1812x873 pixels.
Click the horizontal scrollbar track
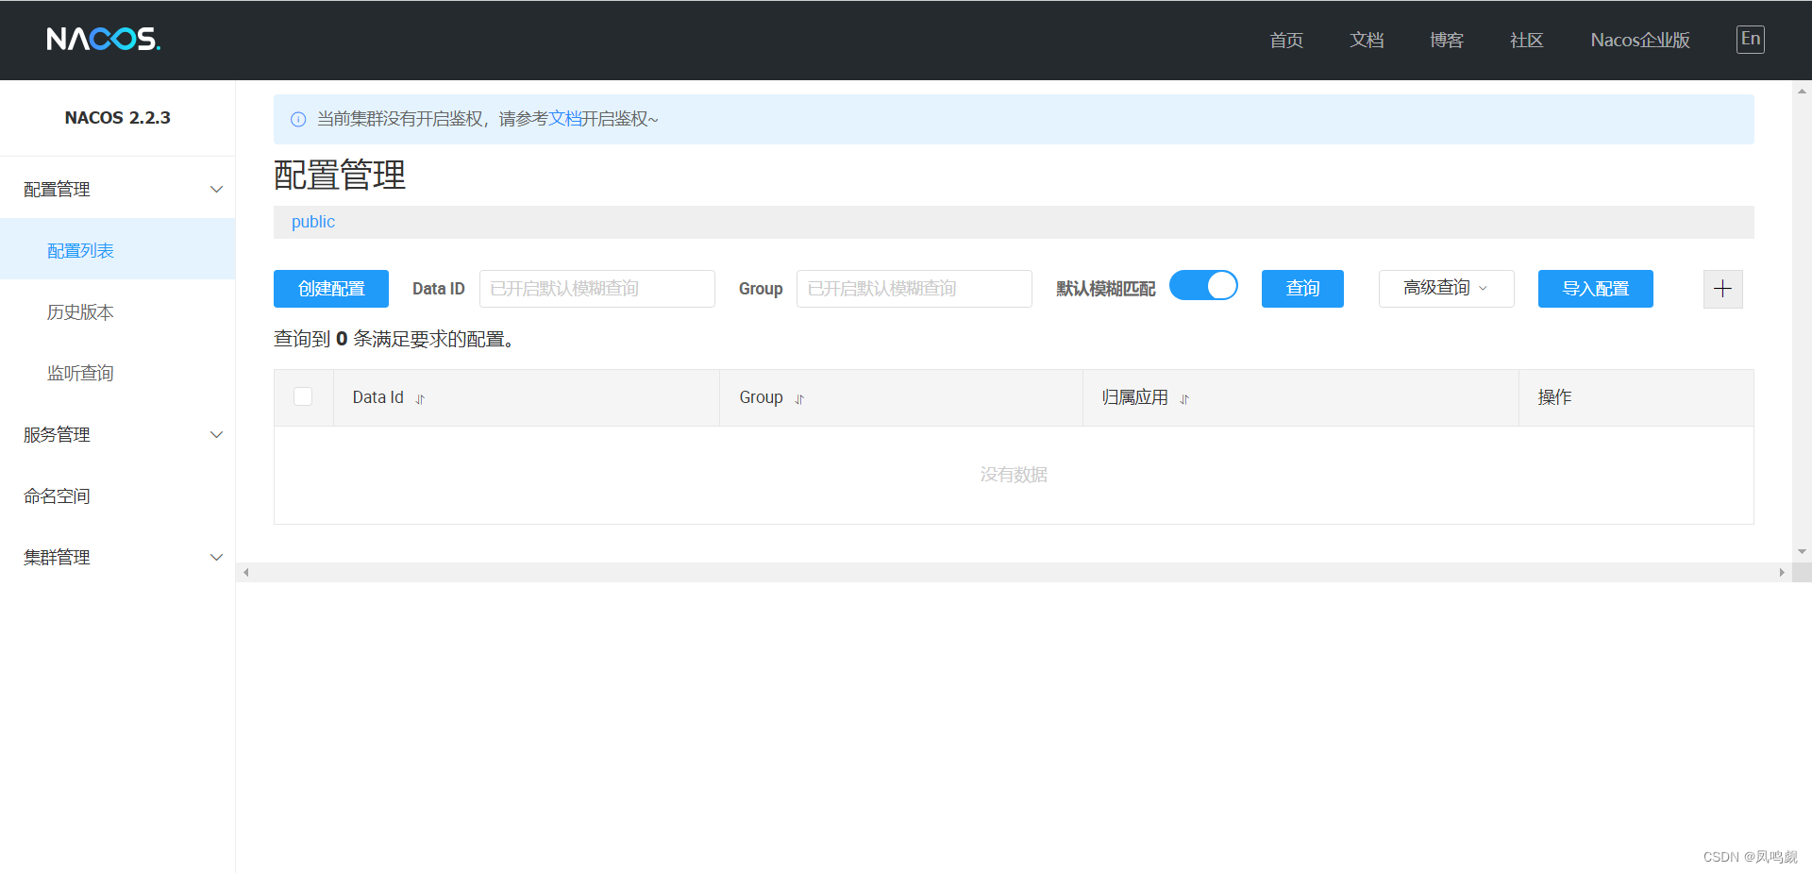(x=1014, y=572)
